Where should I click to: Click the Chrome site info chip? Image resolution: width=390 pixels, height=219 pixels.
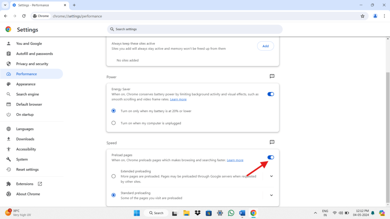click(x=41, y=16)
